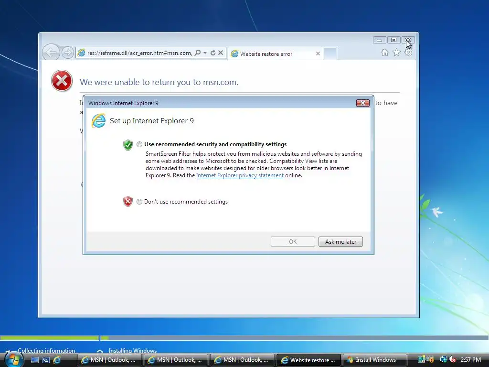Click the red shield icon

[128, 202]
